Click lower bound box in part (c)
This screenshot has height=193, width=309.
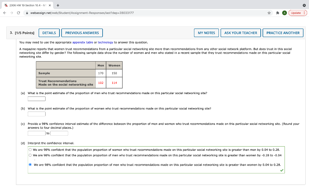point(37,133)
